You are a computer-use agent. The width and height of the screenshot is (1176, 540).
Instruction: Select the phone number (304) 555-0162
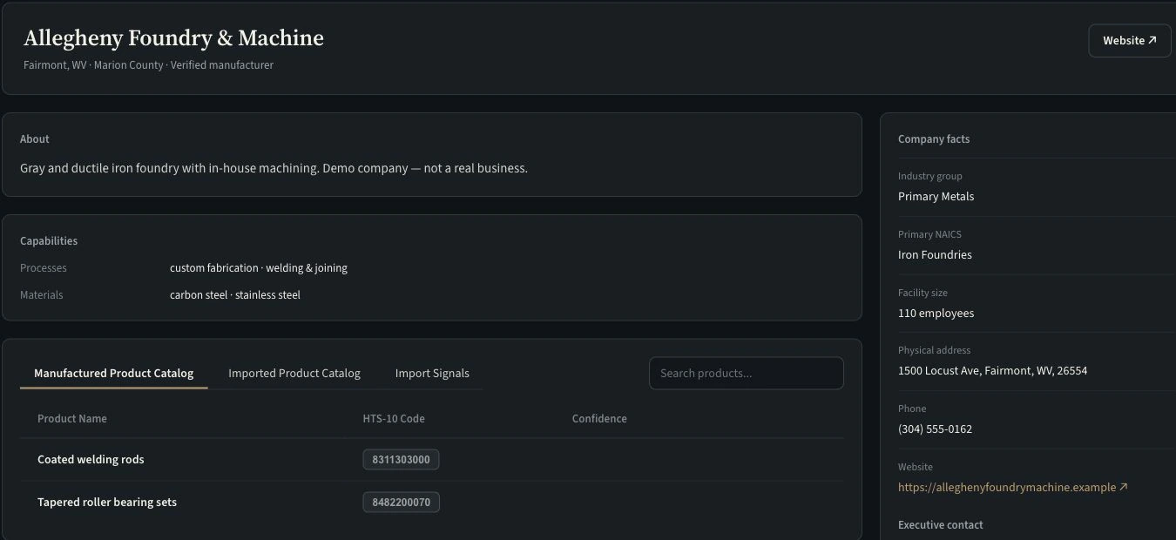click(x=935, y=429)
